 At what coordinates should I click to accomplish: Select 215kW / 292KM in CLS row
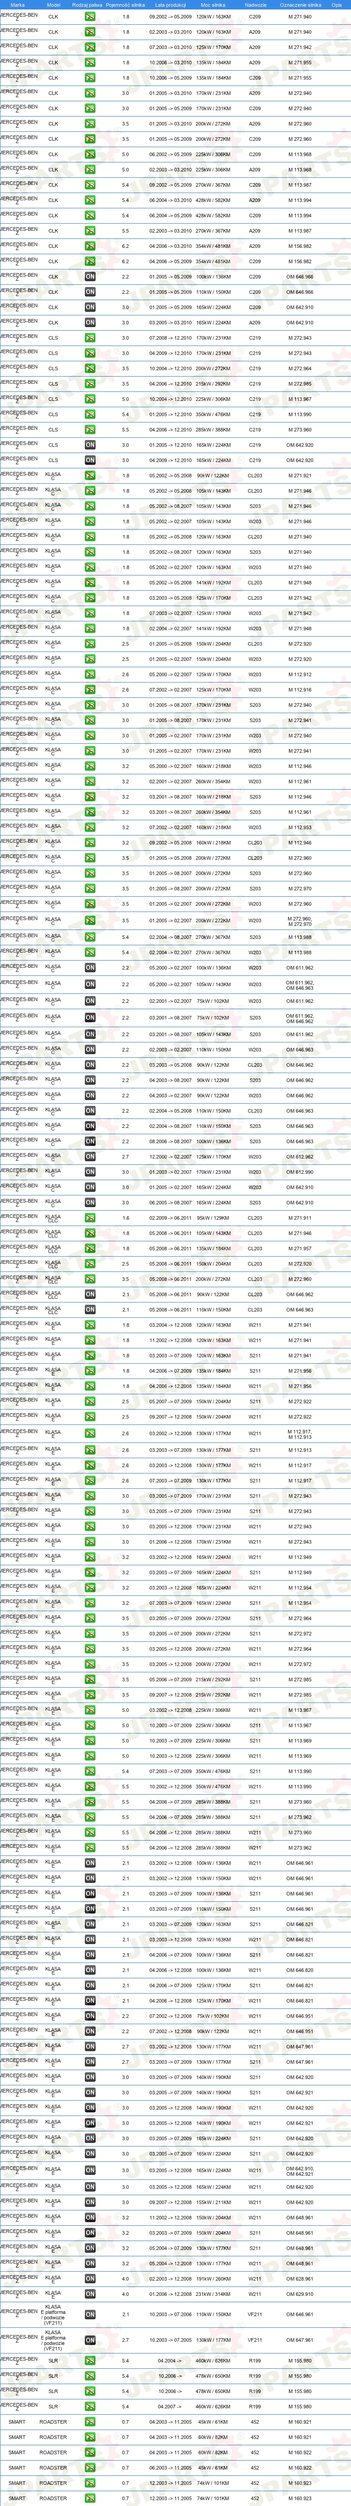coord(213,383)
